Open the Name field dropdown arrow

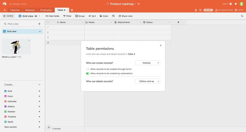[x=82, y=22]
